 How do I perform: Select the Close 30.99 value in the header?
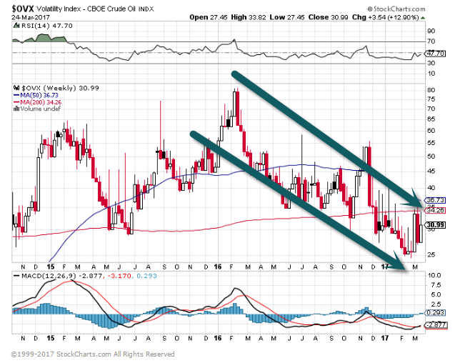point(329,17)
